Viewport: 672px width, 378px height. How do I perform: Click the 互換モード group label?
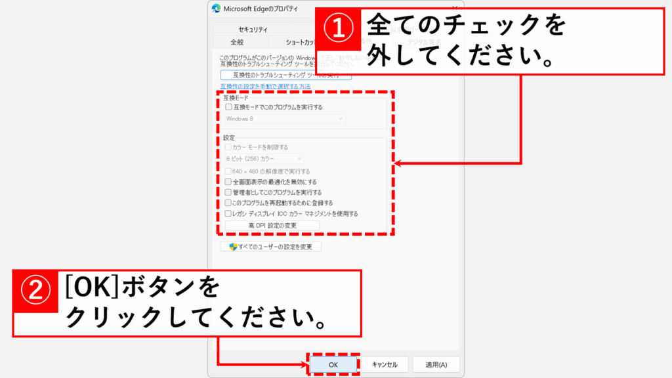pyautogui.click(x=236, y=98)
